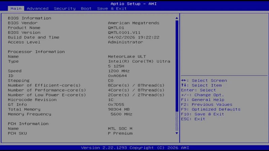Click the Microcode Revision value 1C

[x=111, y=100]
